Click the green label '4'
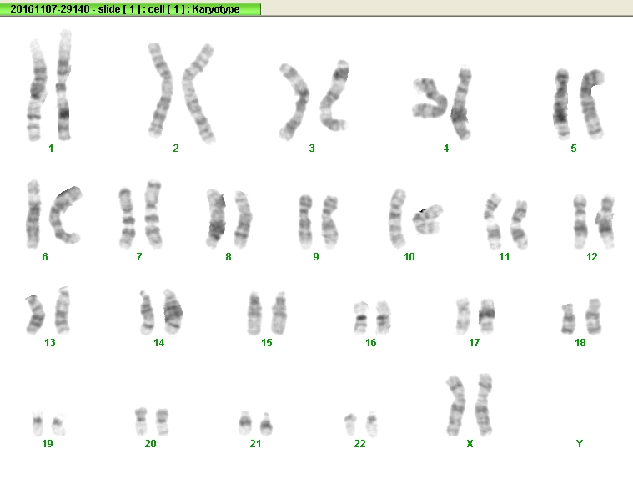The width and height of the screenshot is (633, 489). click(x=445, y=149)
